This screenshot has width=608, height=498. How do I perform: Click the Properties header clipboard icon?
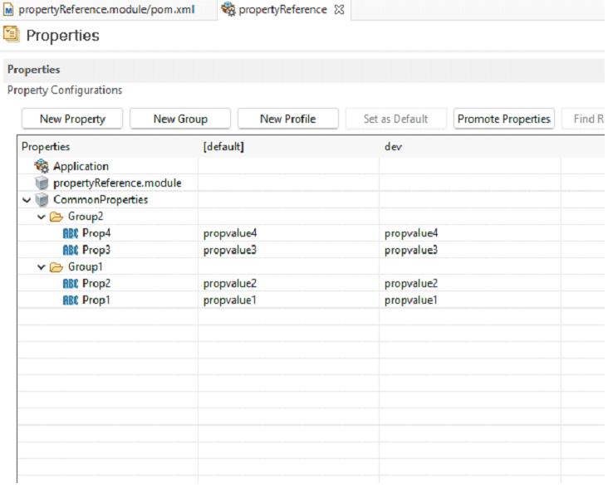pyautogui.click(x=12, y=35)
